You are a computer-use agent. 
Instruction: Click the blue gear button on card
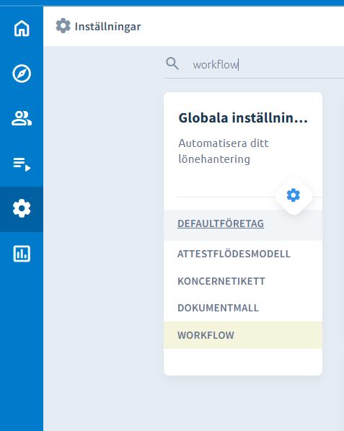pyautogui.click(x=294, y=195)
